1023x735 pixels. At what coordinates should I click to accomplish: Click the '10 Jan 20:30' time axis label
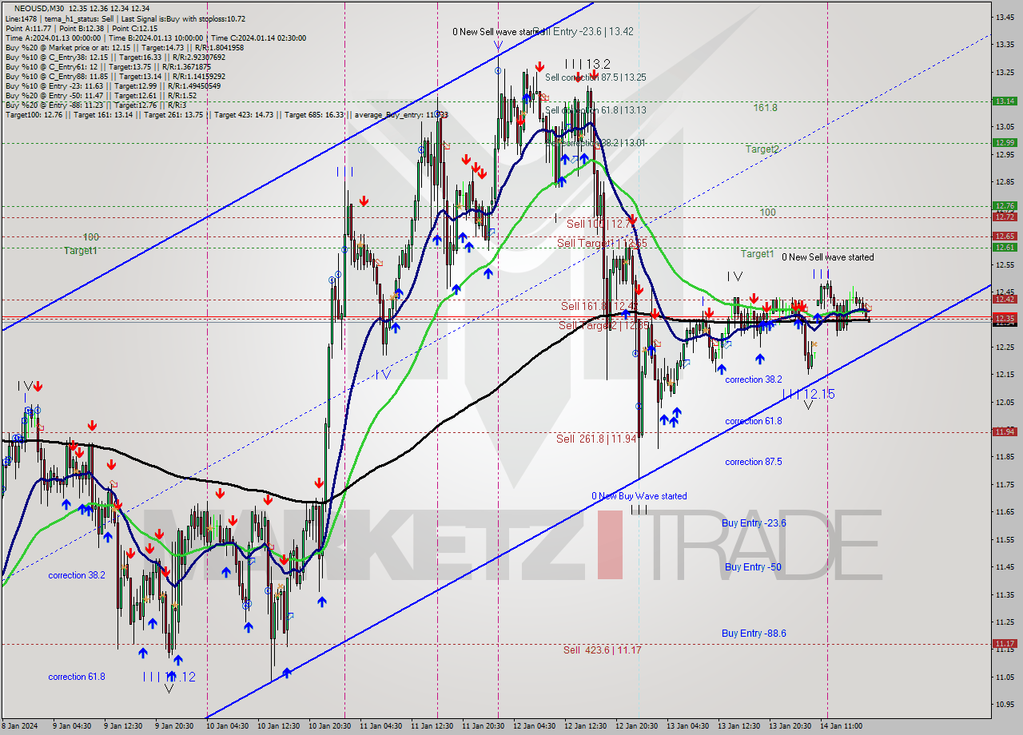pyautogui.click(x=328, y=726)
